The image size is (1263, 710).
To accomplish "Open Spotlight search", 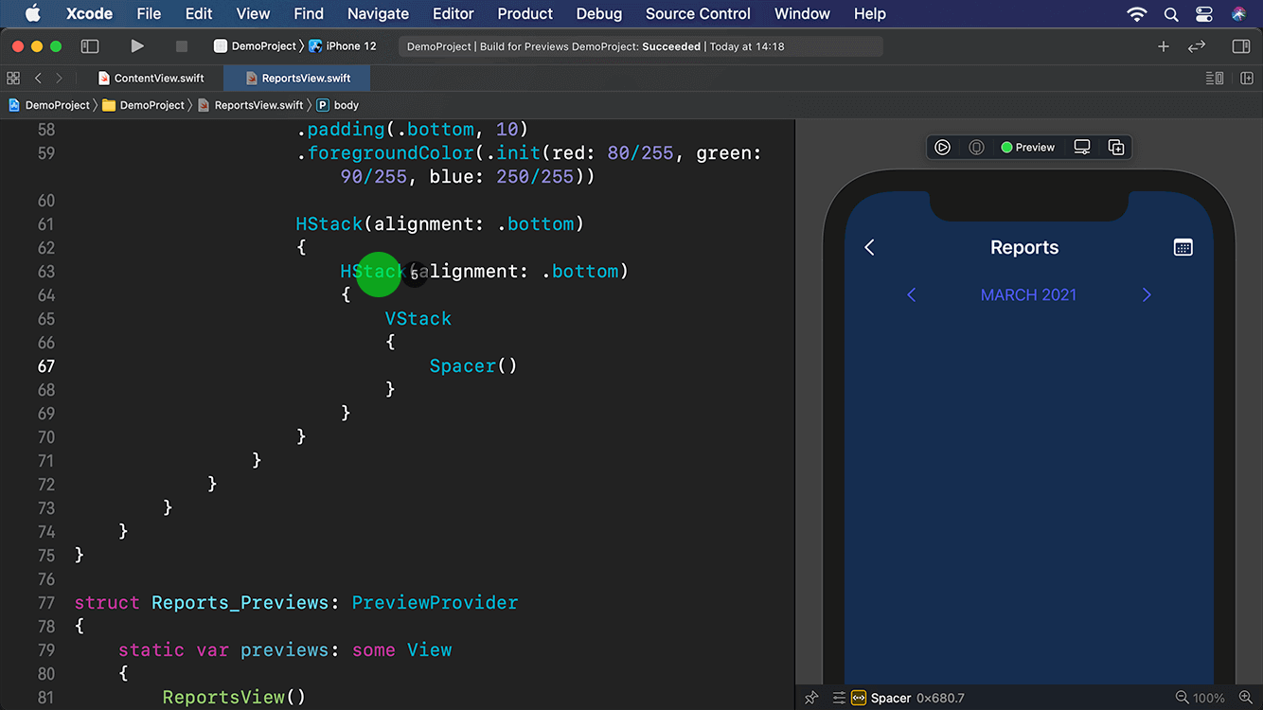I will point(1171,13).
